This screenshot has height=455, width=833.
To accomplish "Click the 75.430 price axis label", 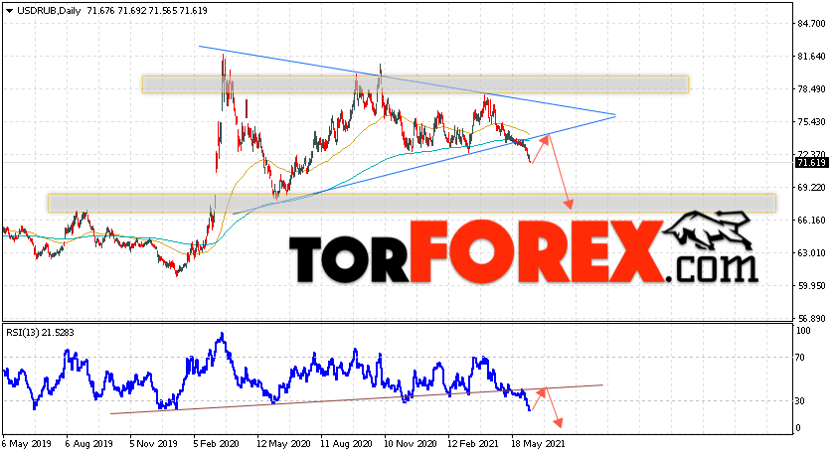I will pyautogui.click(x=811, y=122).
